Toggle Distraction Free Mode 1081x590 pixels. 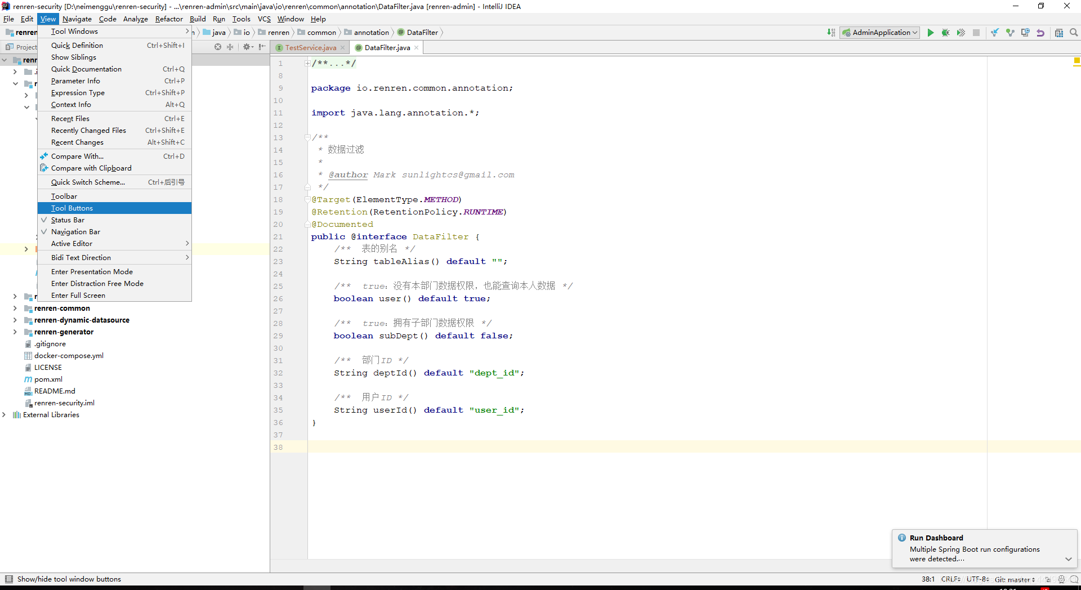pos(115,283)
